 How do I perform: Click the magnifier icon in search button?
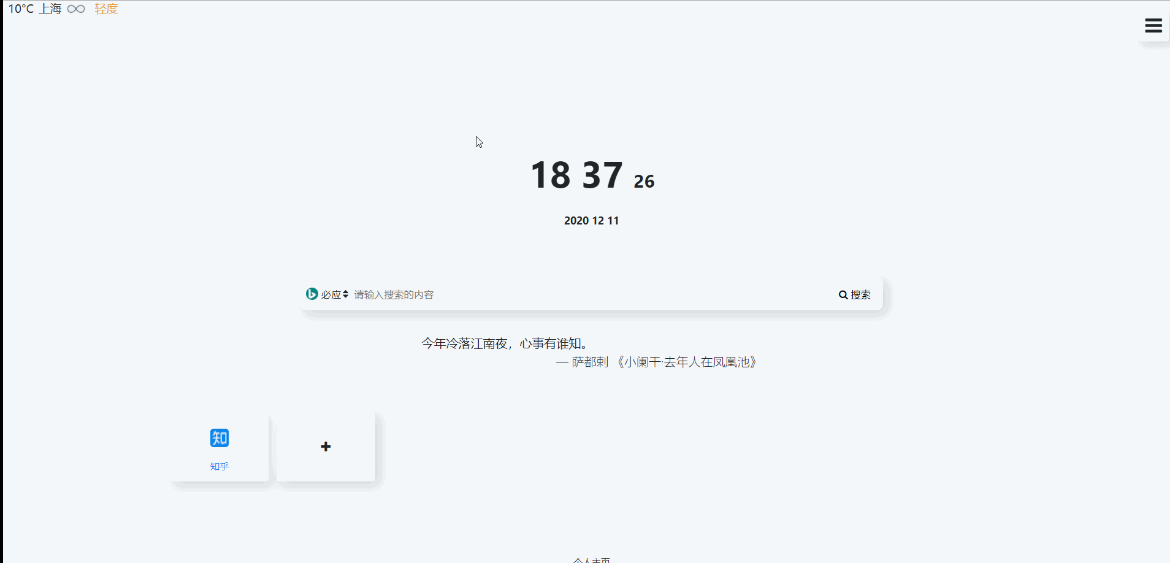pos(843,295)
